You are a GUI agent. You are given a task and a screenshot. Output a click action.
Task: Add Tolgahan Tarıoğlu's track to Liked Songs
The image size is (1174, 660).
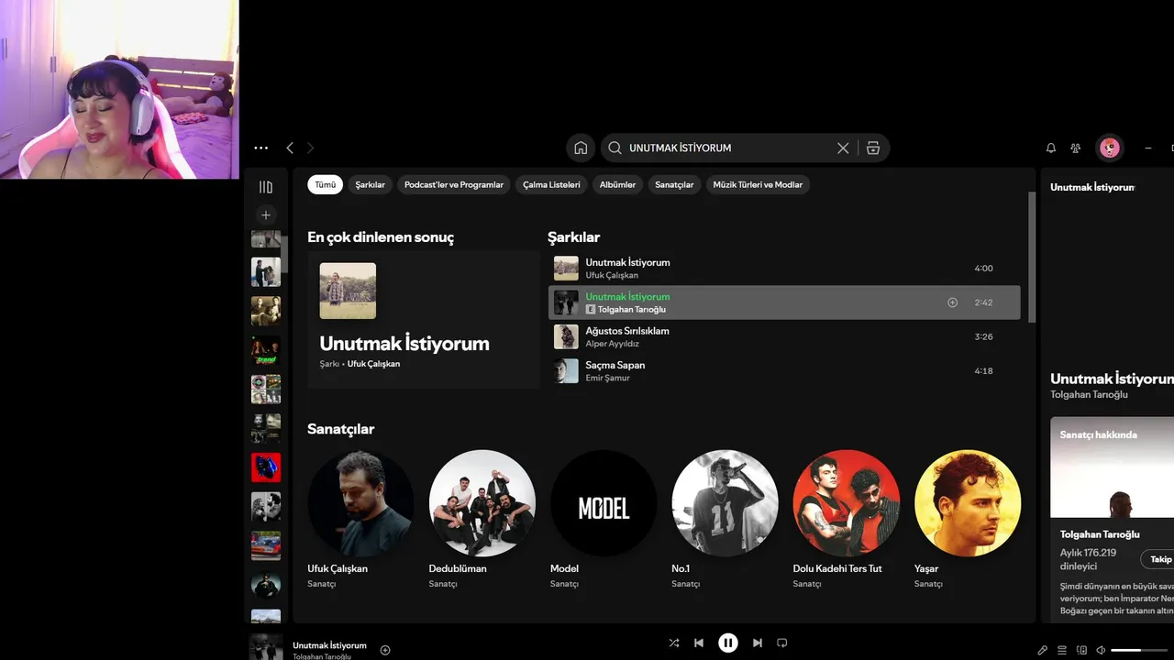[952, 302]
